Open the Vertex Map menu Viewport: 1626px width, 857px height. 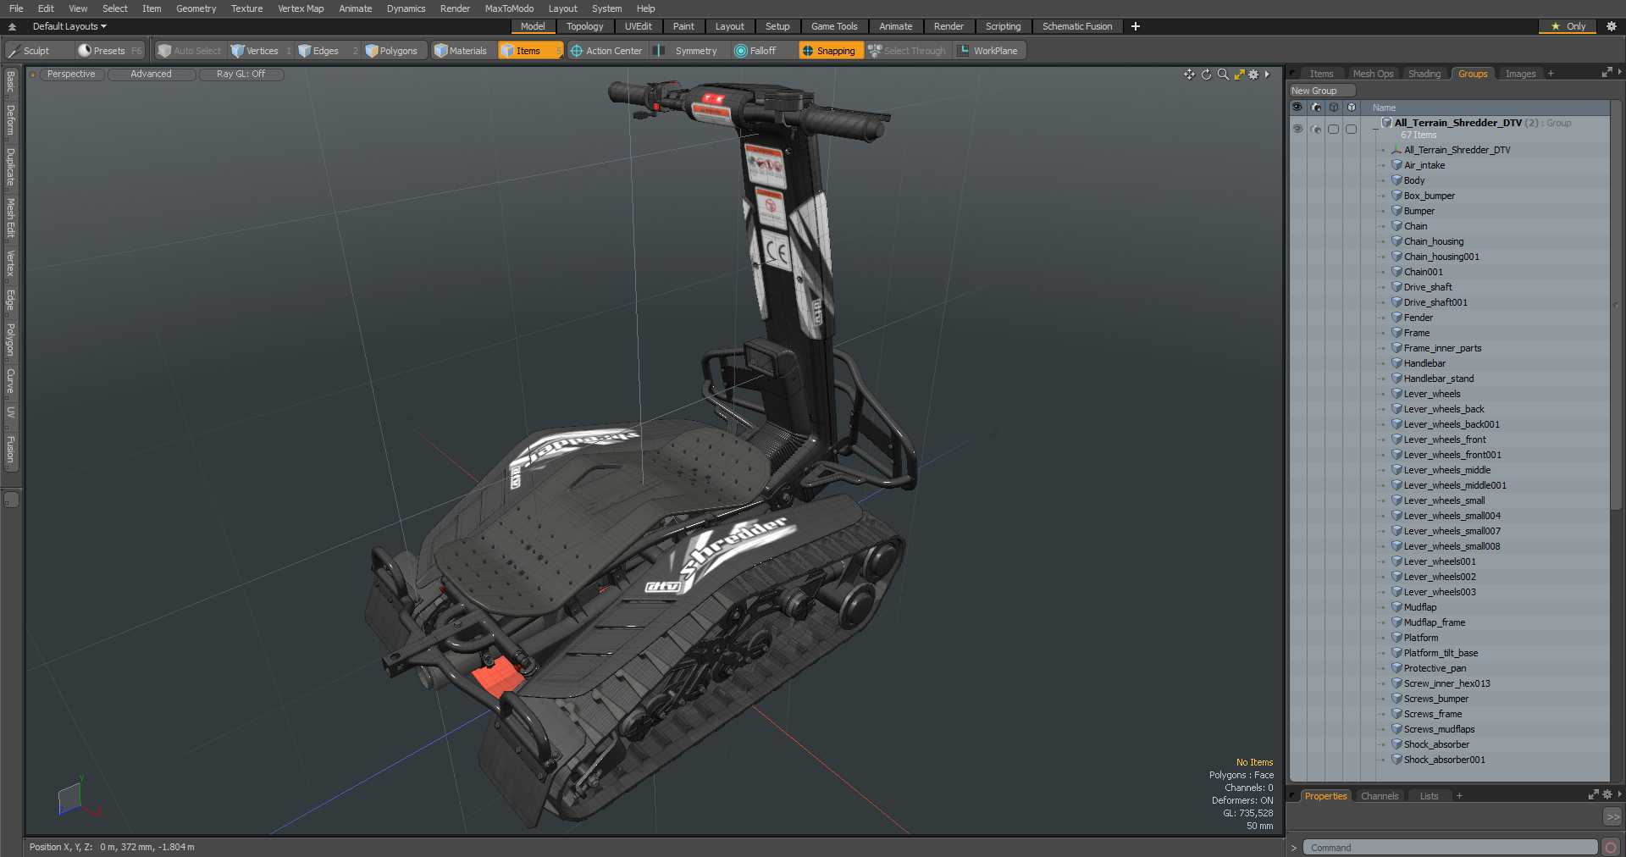coord(301,8)
